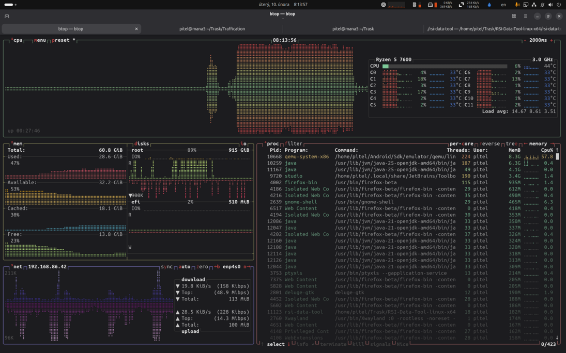Open the en keyboard layout indicator
The height and width of the screenshot is (353, 566).
coord(503,5)
